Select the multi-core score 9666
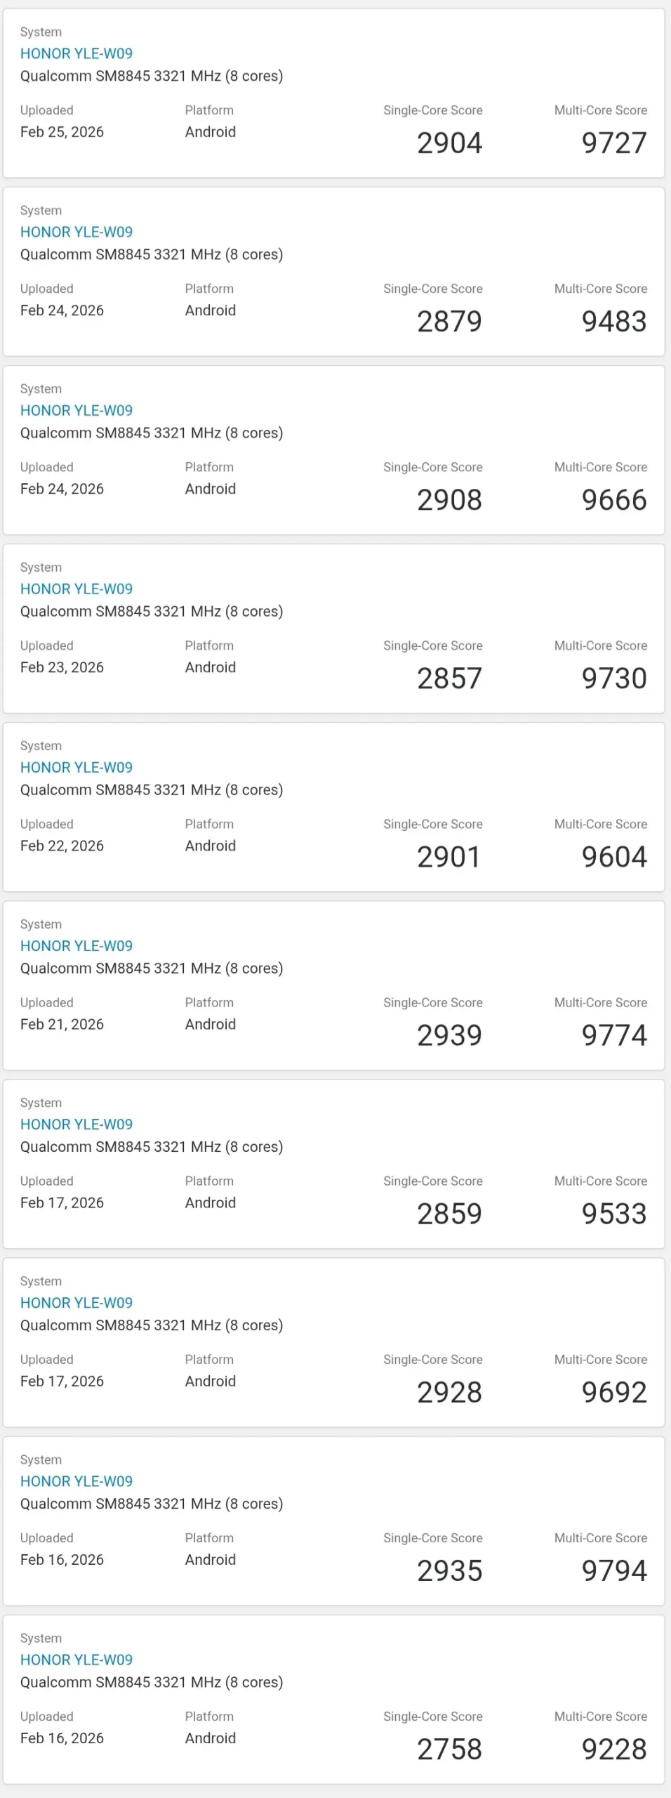This screenshot has height=1798, width=671. click(613, 500)
